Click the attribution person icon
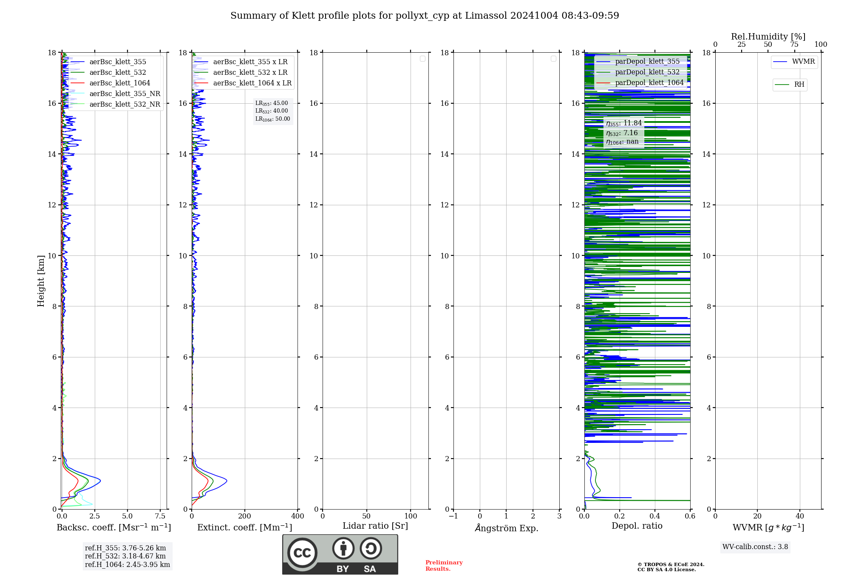This screenshot has width=850, height=578. tap(343, 548)
